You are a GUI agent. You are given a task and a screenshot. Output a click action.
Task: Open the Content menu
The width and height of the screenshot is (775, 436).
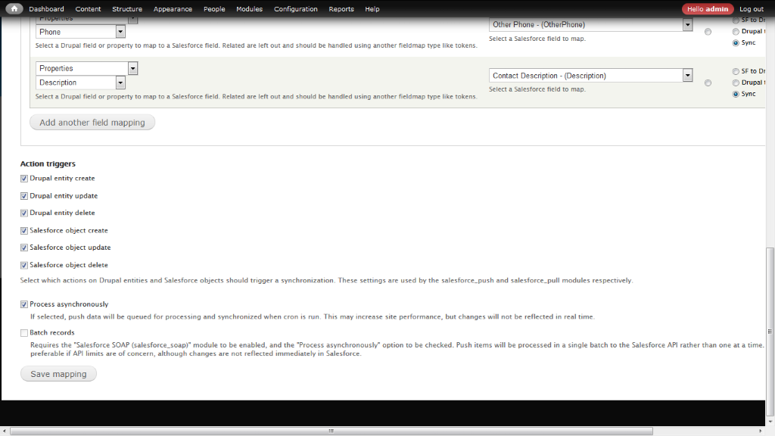(x=88, y=9)
